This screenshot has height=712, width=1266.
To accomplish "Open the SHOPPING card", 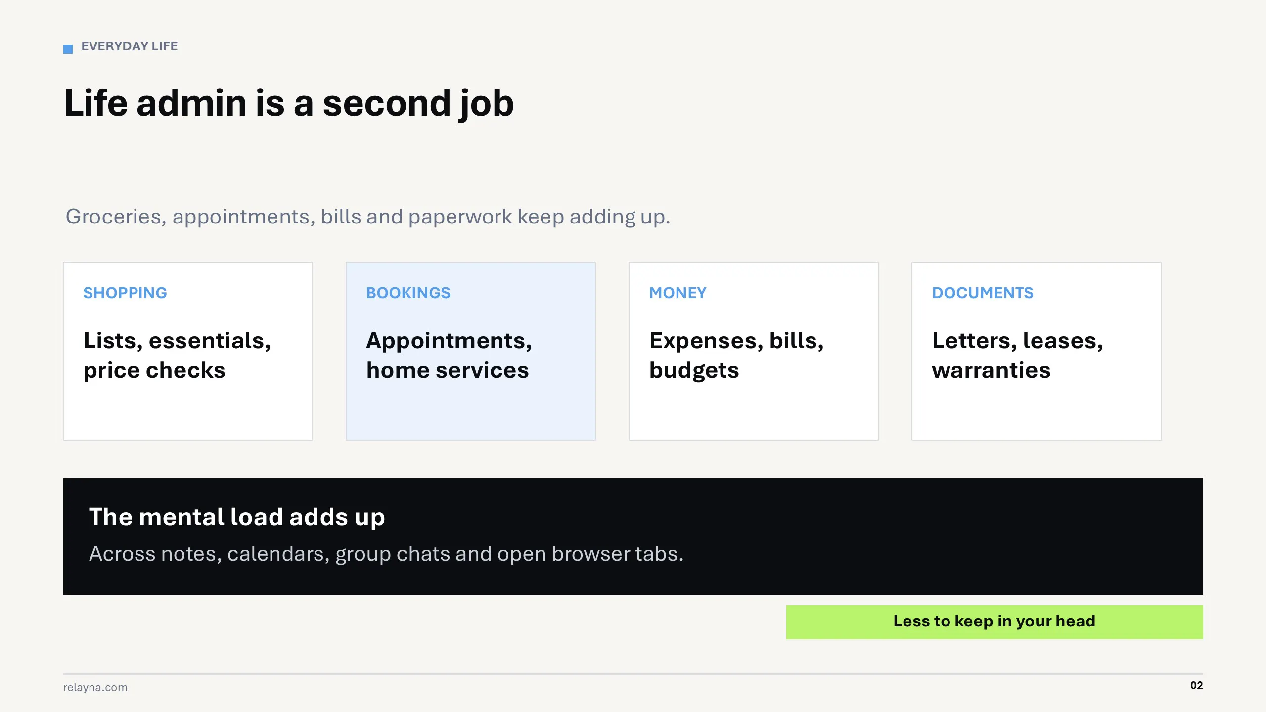I will pyautogui.click(x=188, y=351).
